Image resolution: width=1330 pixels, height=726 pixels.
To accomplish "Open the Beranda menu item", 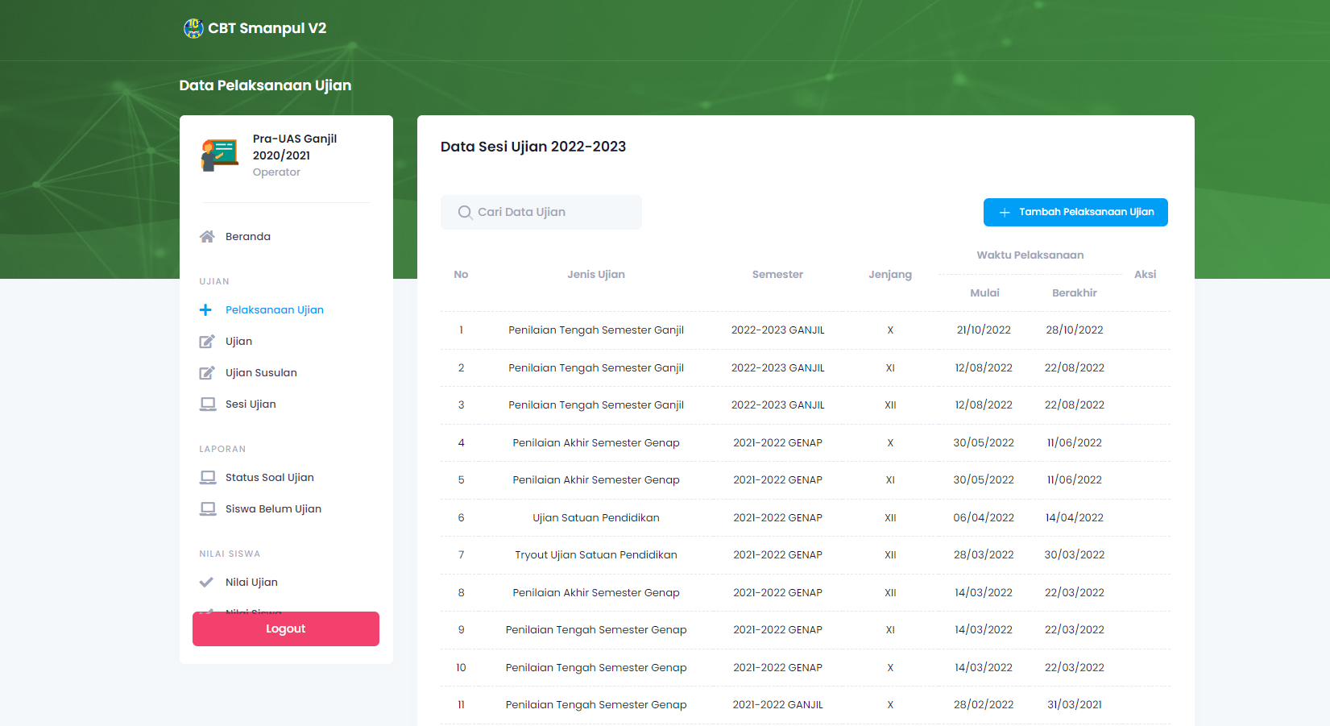I will tap(248, 237).
